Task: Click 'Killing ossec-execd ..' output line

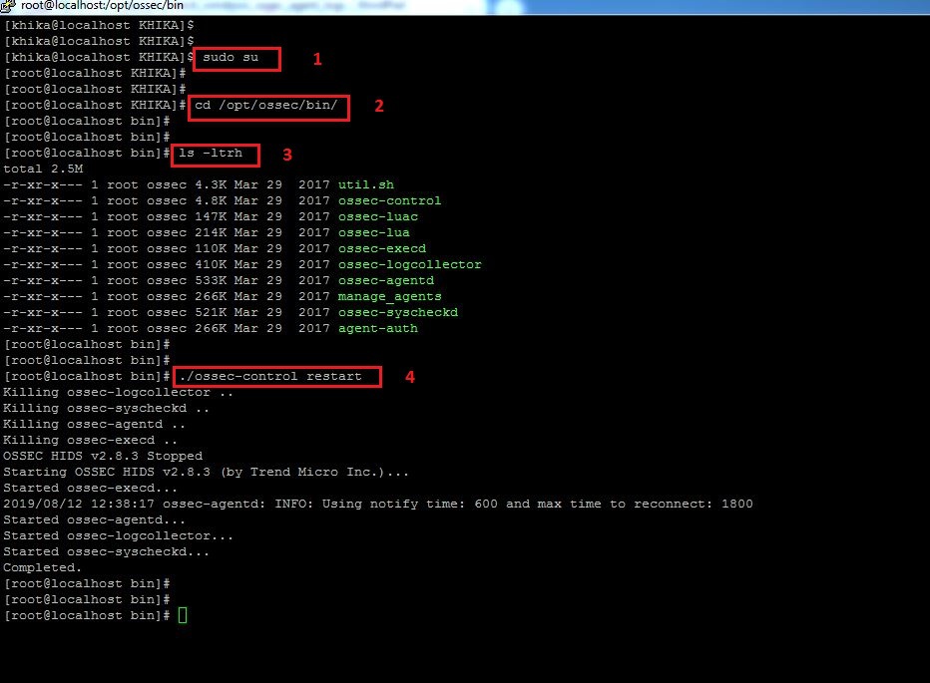Action: tap(90, 441)
